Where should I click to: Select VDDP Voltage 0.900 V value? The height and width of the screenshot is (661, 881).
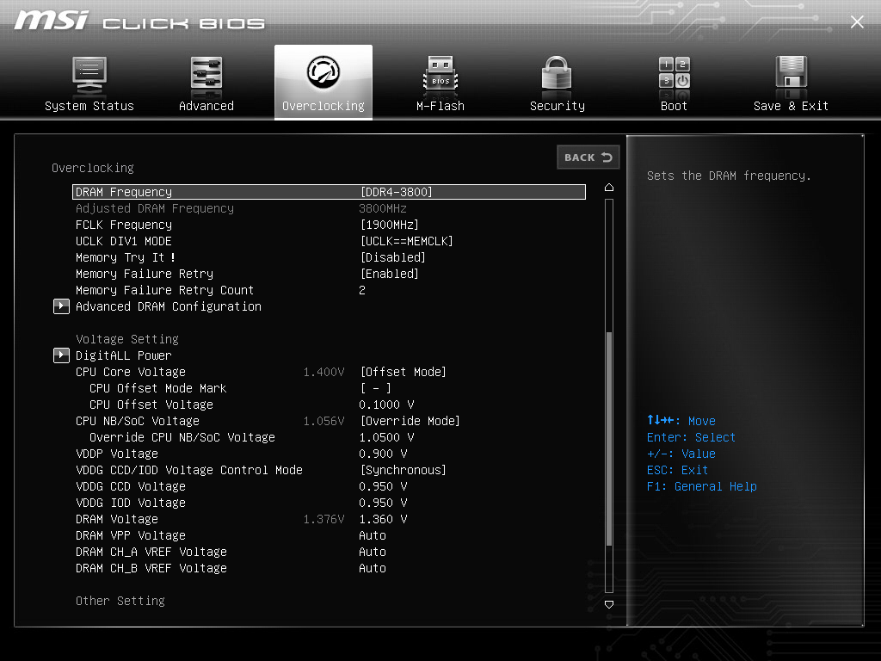[x=383, y=454]
